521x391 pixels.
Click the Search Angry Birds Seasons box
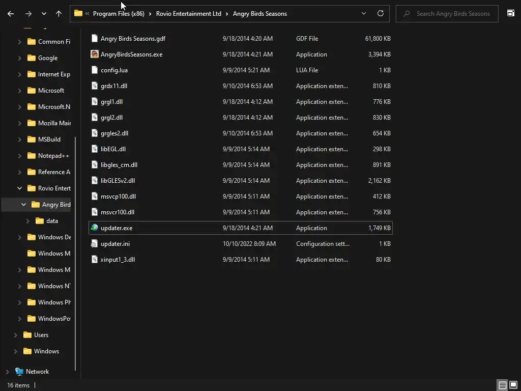point(447,14)
